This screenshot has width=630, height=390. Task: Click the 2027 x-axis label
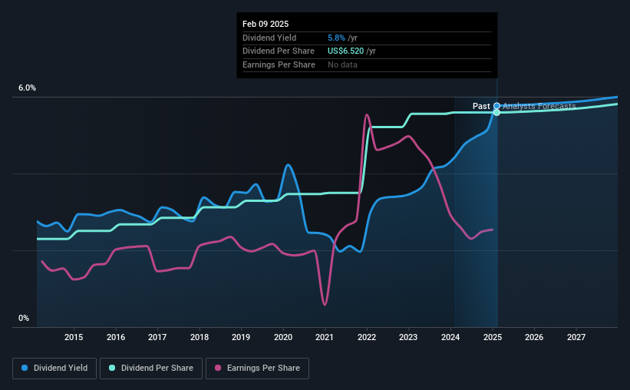point(576,337)
